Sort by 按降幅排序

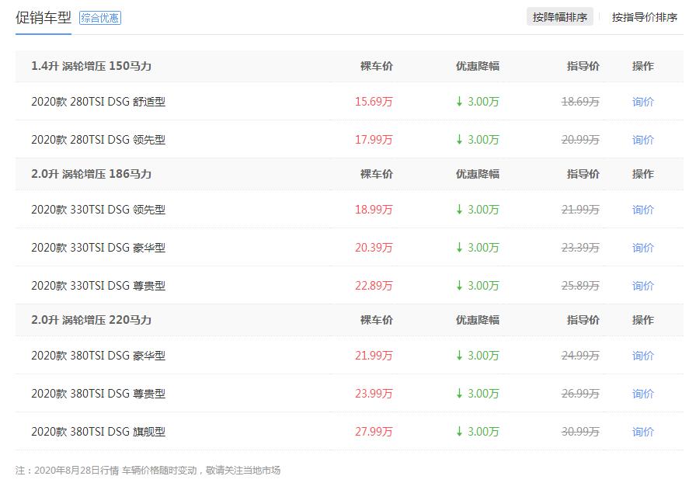560,17
